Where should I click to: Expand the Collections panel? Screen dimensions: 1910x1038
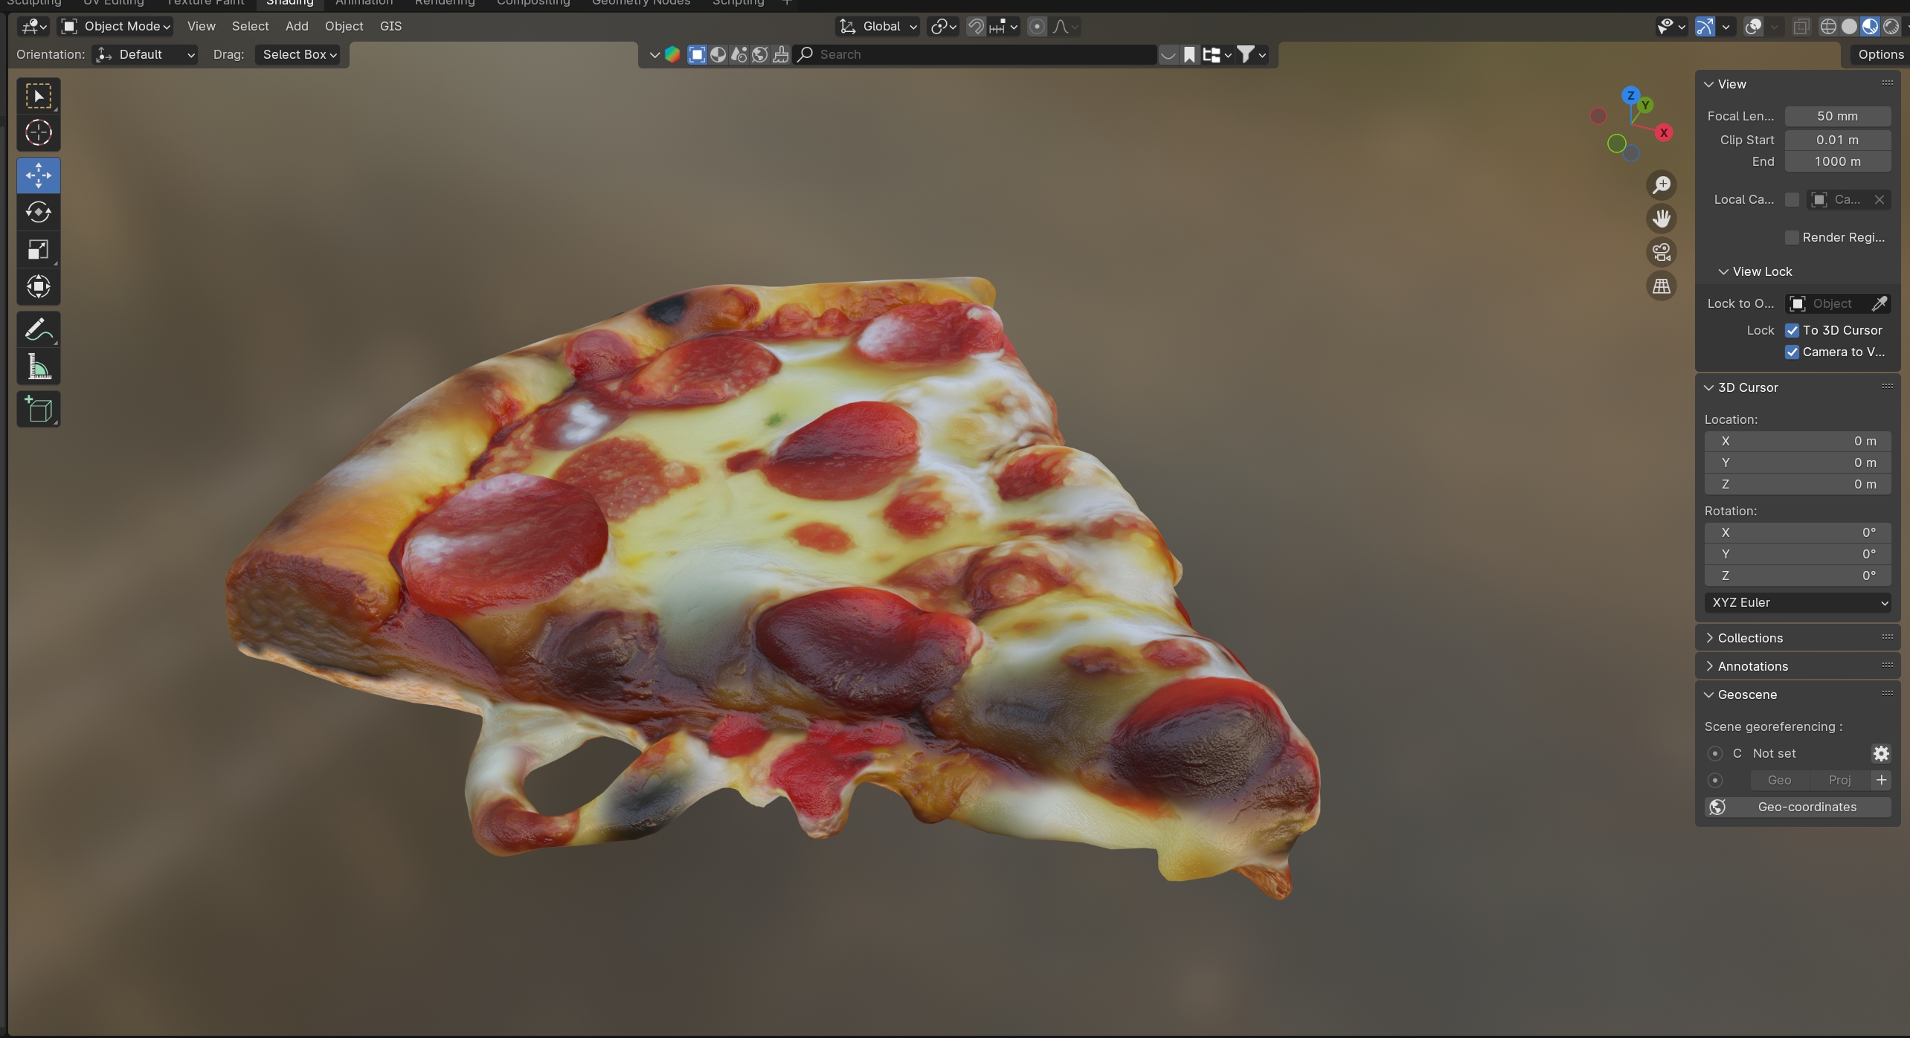click(x=1749, y=638)
